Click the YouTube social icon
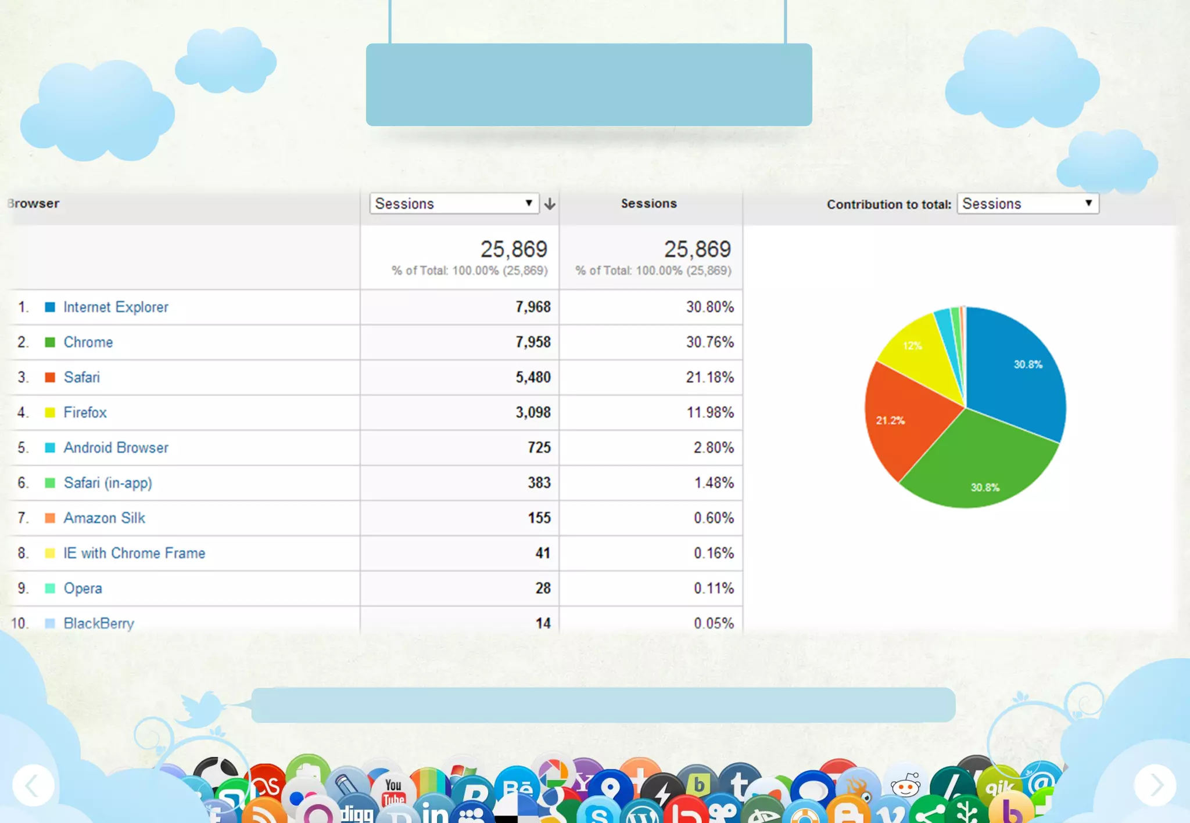Viewport: 1190px width, 823px height. (393, 792)
